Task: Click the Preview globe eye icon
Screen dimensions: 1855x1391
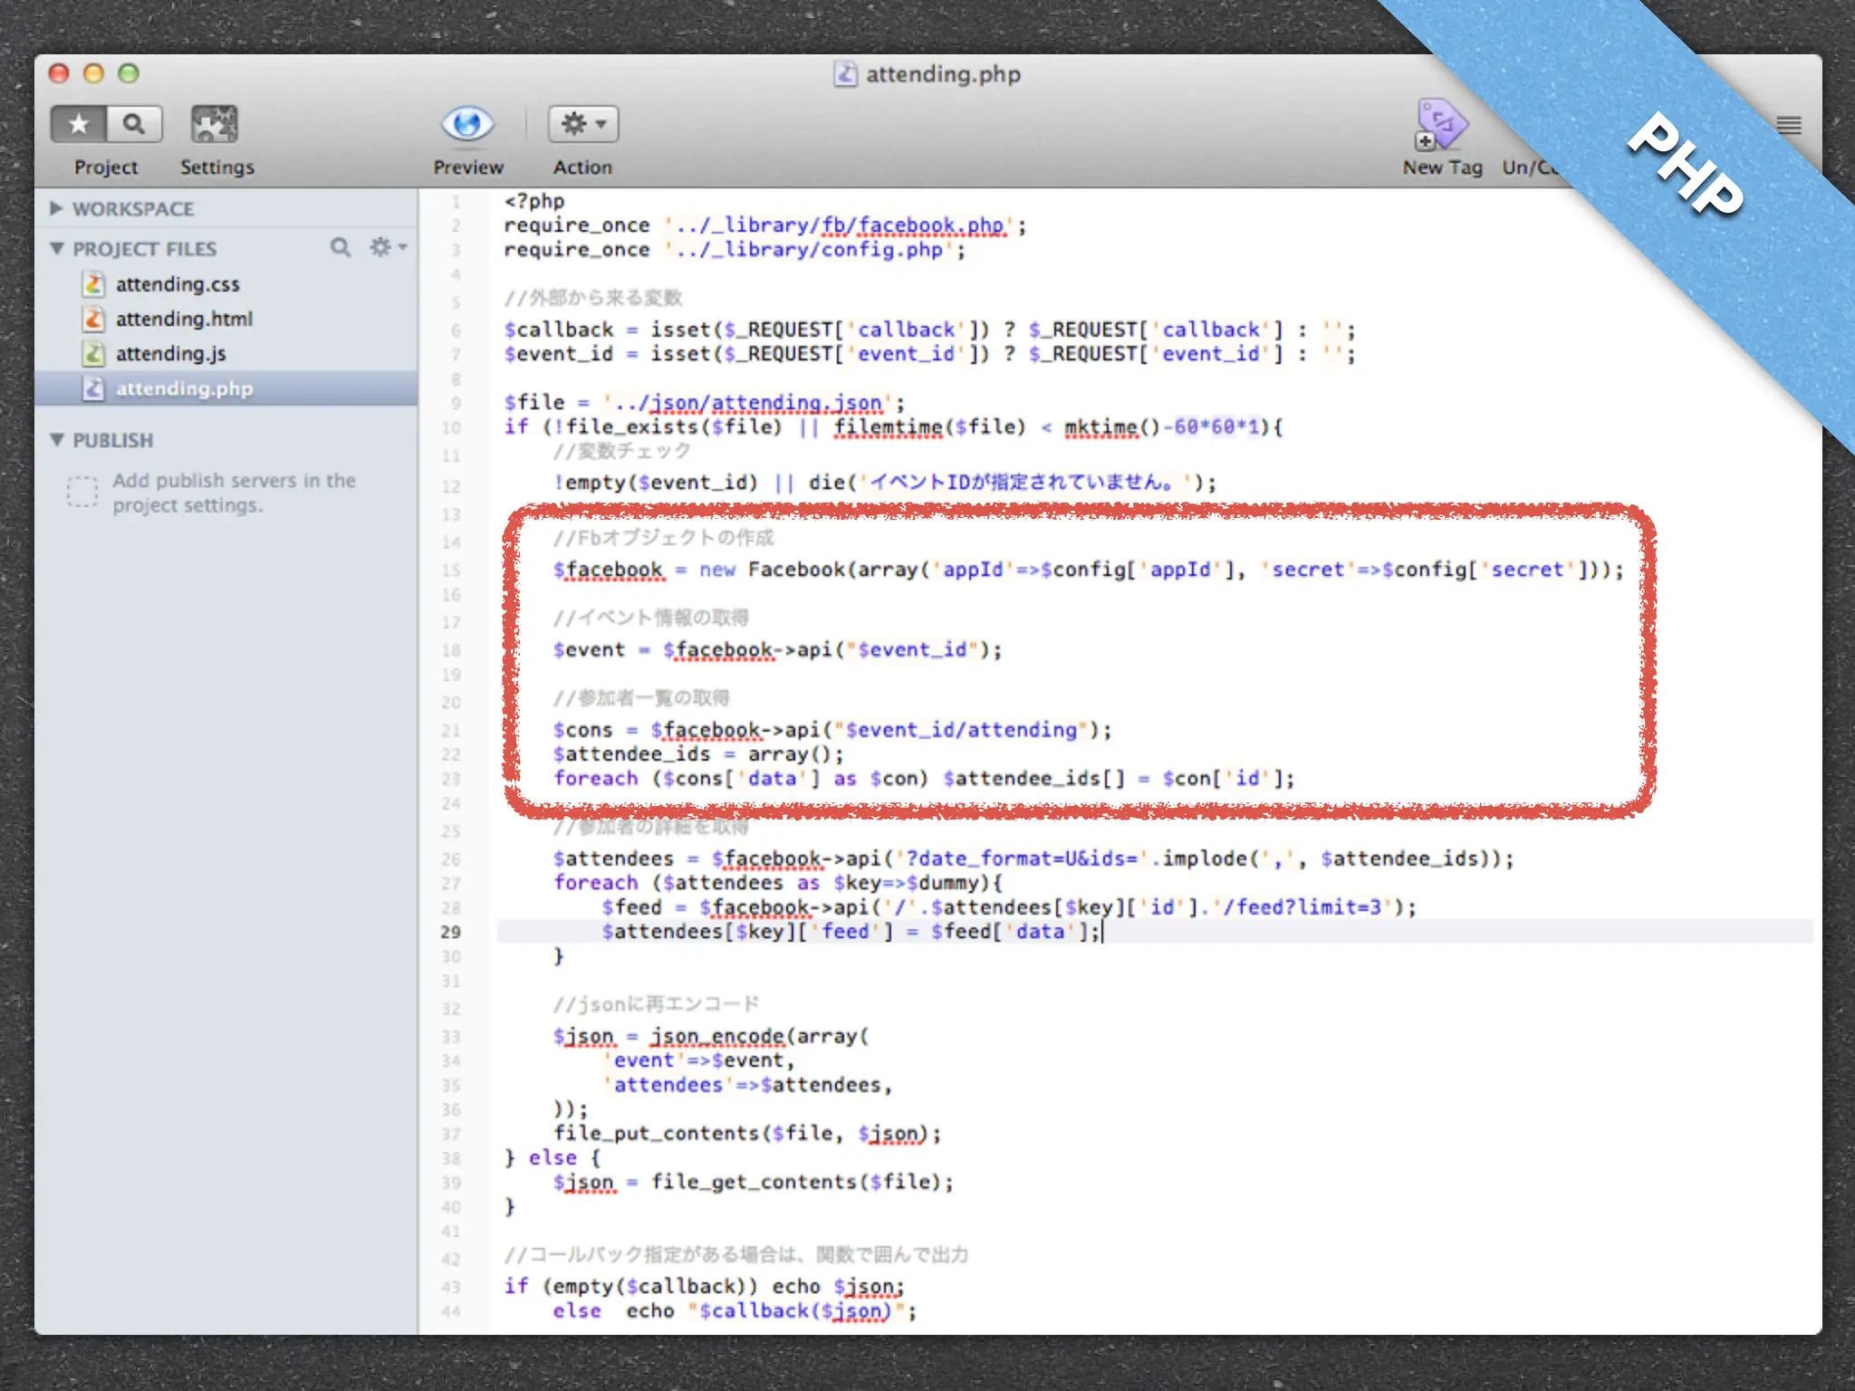Action: pyautogui.click(x=467, y=124)
